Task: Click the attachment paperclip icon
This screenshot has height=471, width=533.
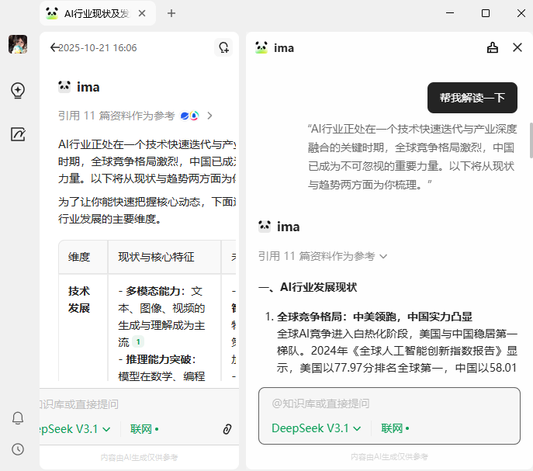Action: click(x=227, y=428)
